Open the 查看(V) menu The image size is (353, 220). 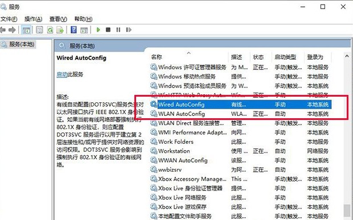[x=58, y=19]
